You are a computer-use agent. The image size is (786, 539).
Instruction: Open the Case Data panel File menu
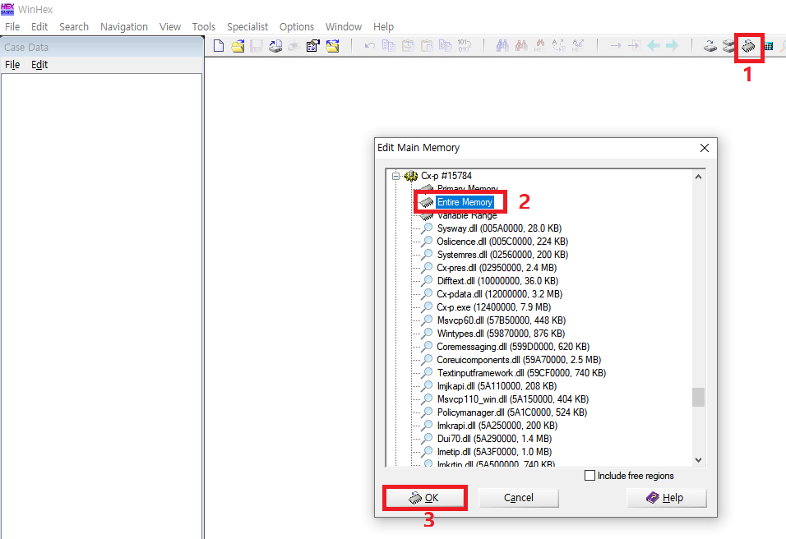(12, 65)
